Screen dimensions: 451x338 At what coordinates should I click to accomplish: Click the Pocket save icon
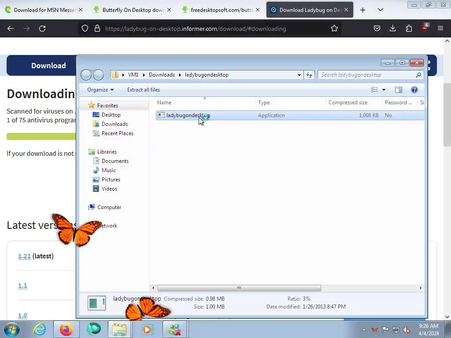(377, 28)
